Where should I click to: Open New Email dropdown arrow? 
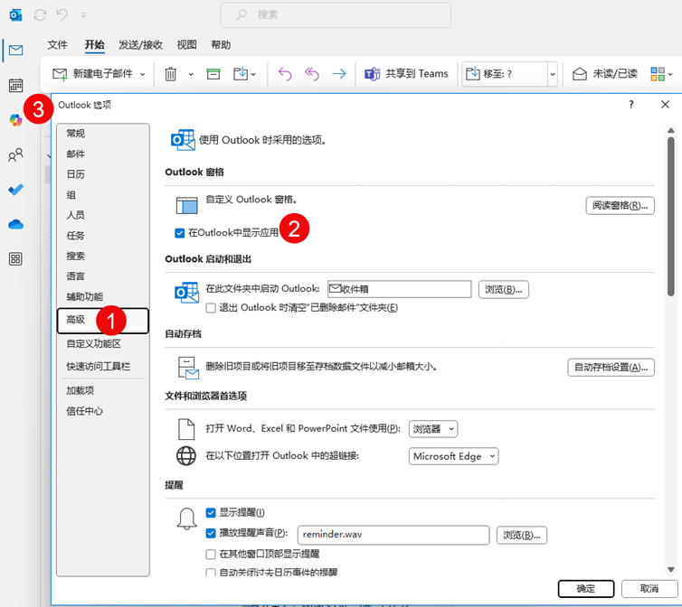tap(143, 75)
